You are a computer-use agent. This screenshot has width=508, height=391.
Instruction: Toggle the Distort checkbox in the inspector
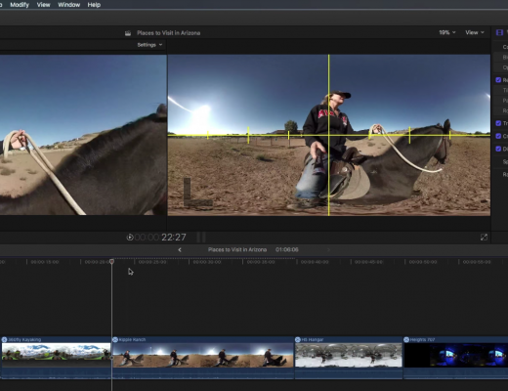click(498, 149)
